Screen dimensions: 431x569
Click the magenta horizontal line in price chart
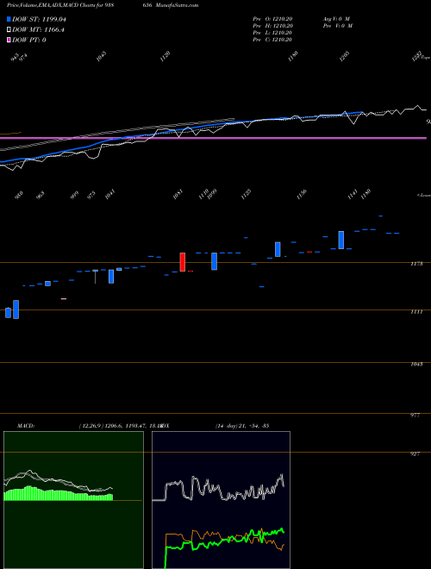(x=213, y=138)
